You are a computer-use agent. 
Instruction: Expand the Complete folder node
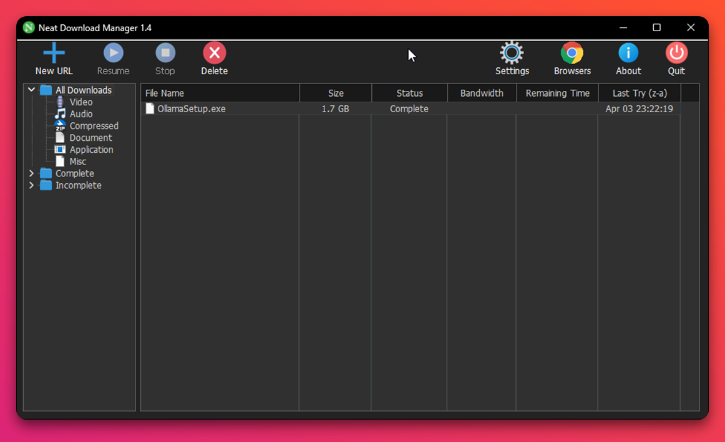pyautogui.click(x=31, y=173)
